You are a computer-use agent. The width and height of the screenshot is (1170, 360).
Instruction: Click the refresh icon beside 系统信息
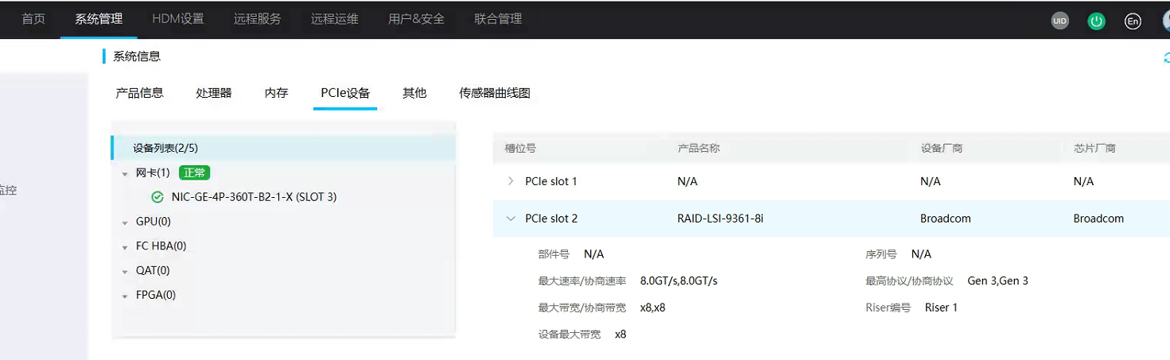1166,57
